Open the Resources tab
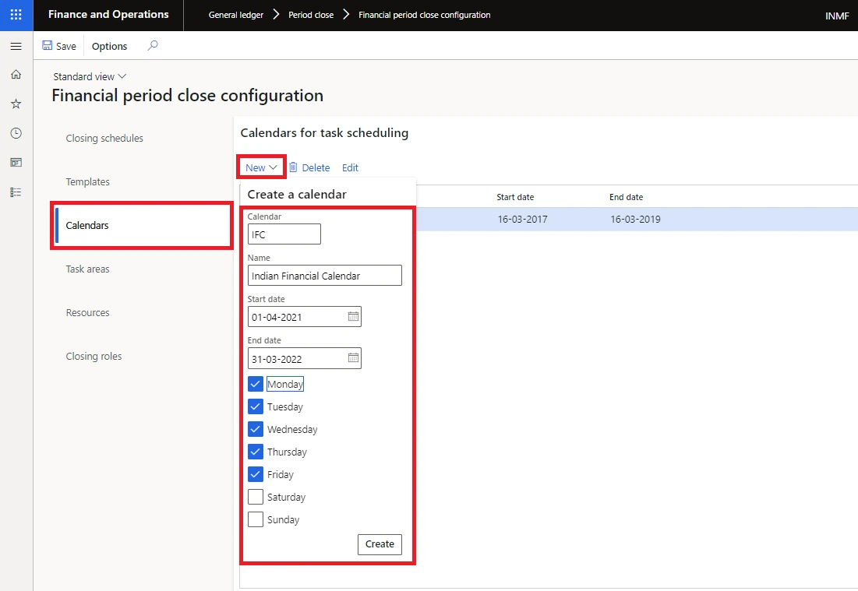858x591 pixels. coord(87,313)
